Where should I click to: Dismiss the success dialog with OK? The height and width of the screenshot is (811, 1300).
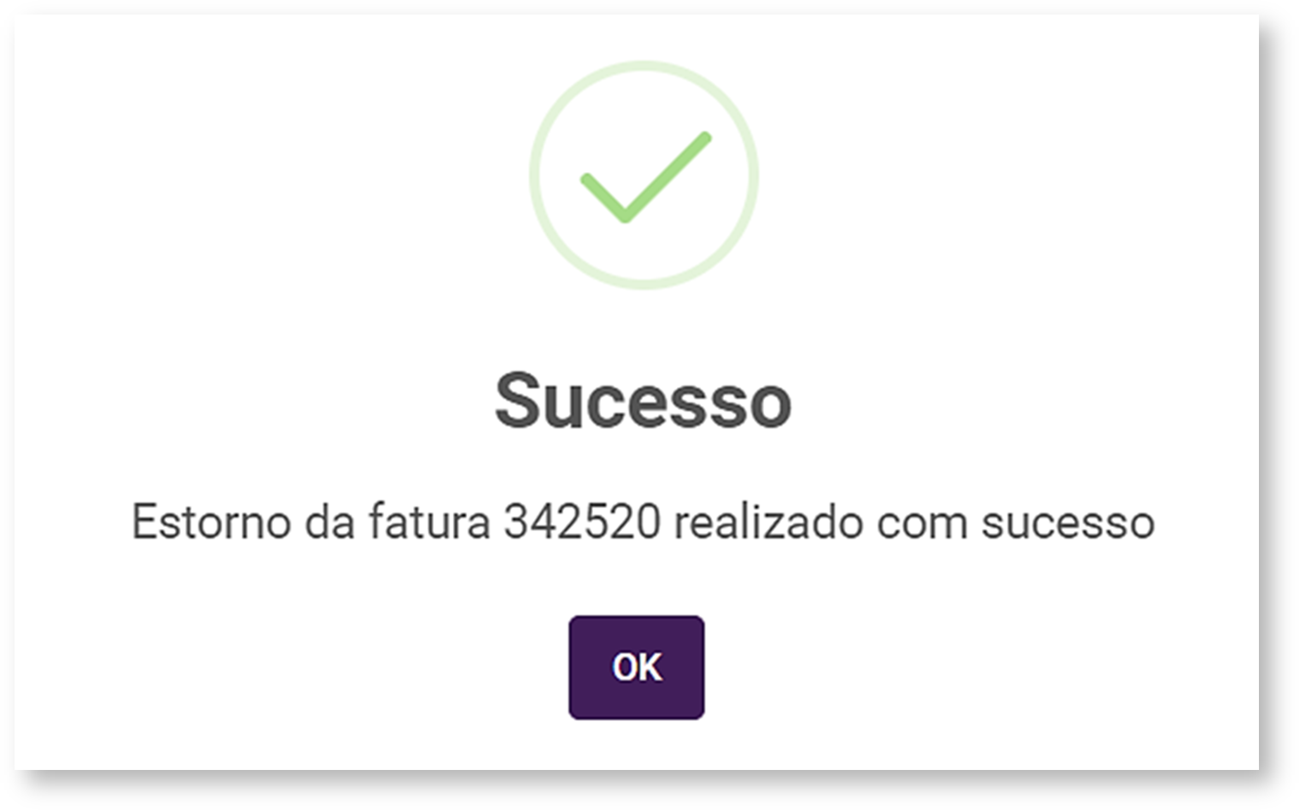click(636, 667)
